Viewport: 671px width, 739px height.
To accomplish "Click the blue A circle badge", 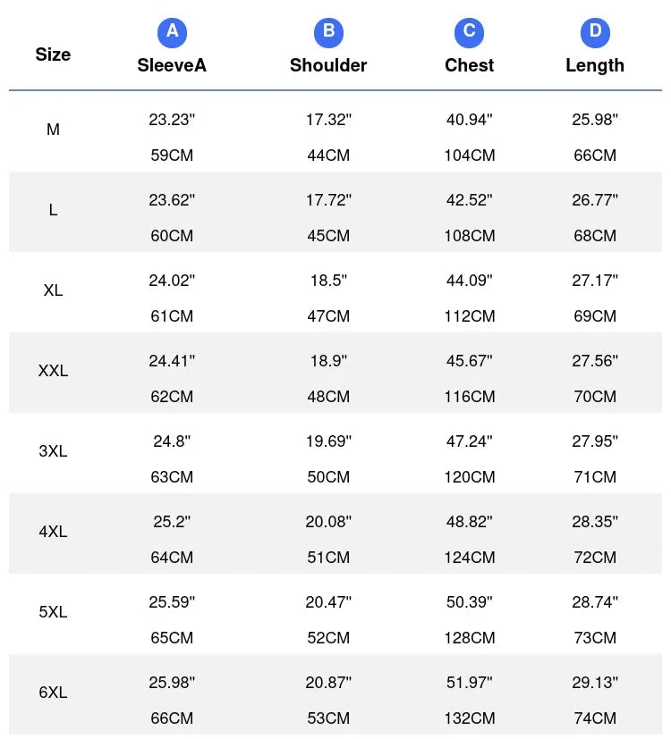I will coord(172,33).
